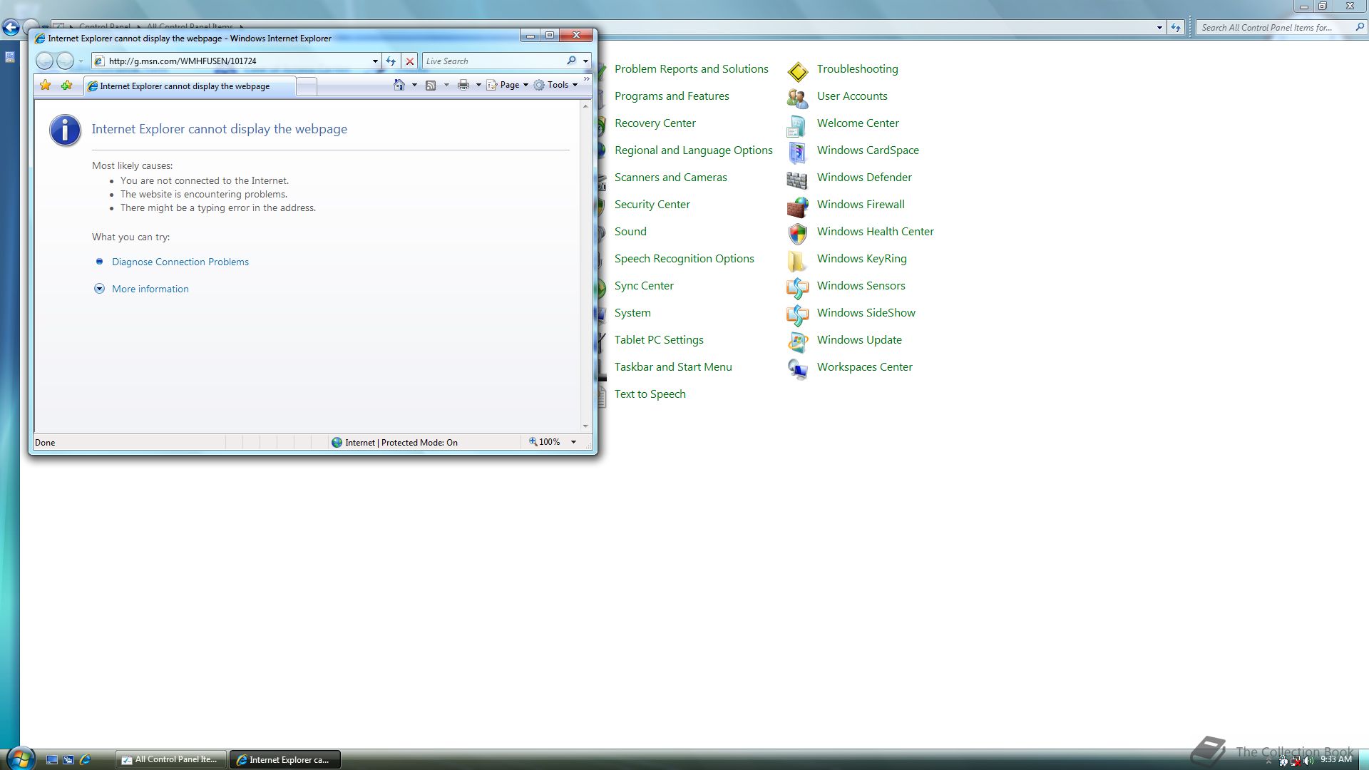Click the Windows Defender wall icon
The width and height of the screenshot is (1369, 770).
tap(796, 179)
